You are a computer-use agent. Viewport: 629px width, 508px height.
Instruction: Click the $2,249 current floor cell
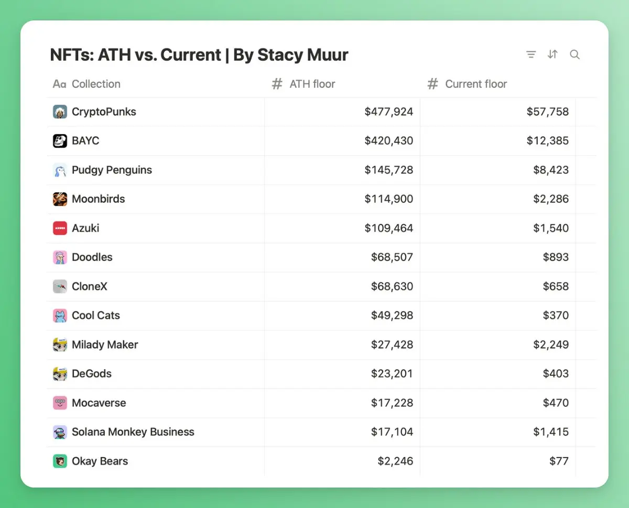[x=498, y=344]
